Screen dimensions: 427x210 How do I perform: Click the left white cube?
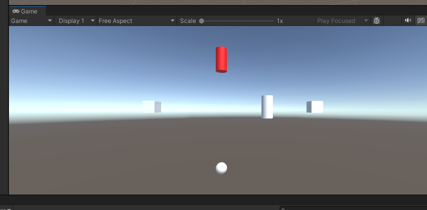click(x=152, y=107)
